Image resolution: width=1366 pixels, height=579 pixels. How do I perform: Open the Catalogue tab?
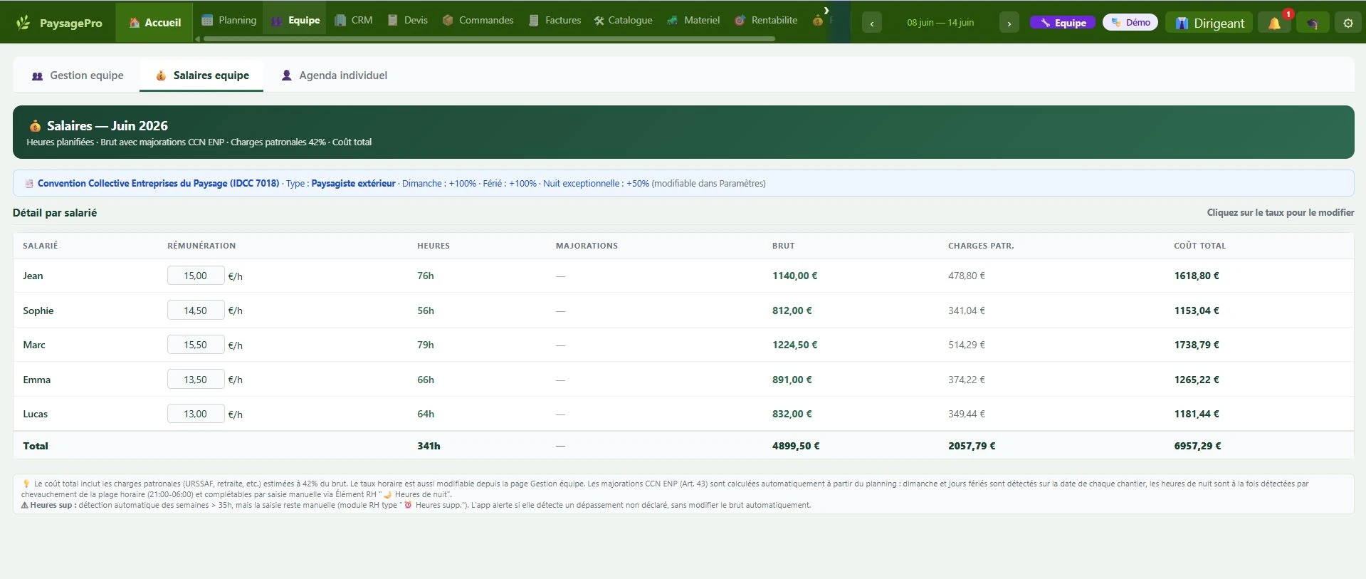[624, 20]
